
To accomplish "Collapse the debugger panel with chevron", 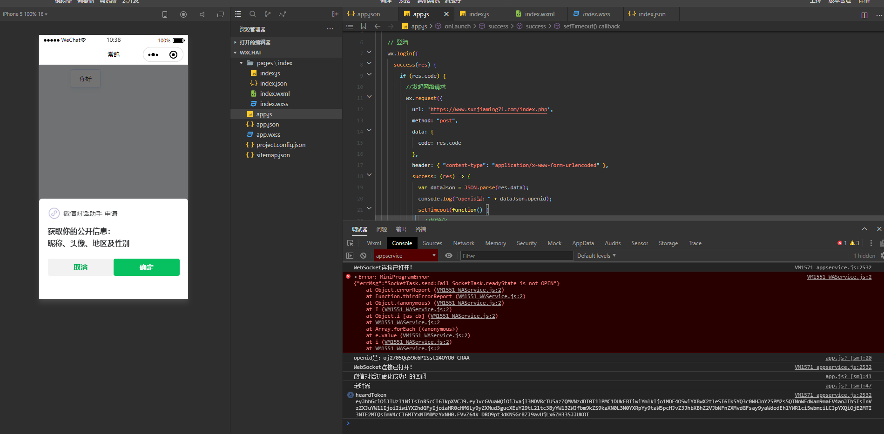I will [x=864, y=229].
